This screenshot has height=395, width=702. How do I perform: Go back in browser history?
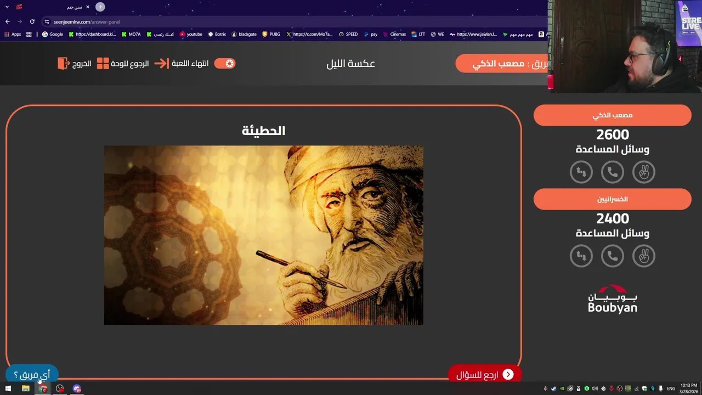[7, 22]
